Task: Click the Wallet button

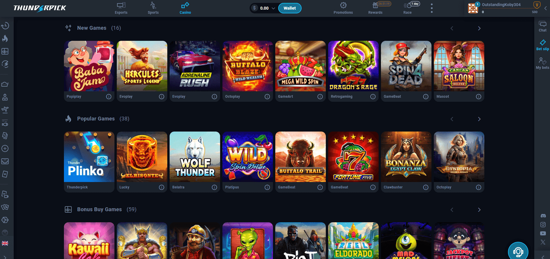Action: 290,8
